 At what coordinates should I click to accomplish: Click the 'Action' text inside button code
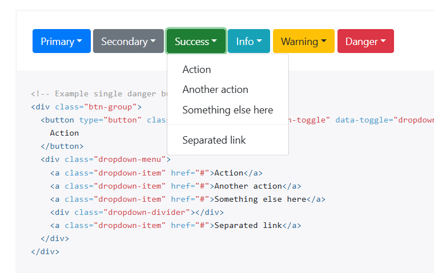(x=64, y=133)
